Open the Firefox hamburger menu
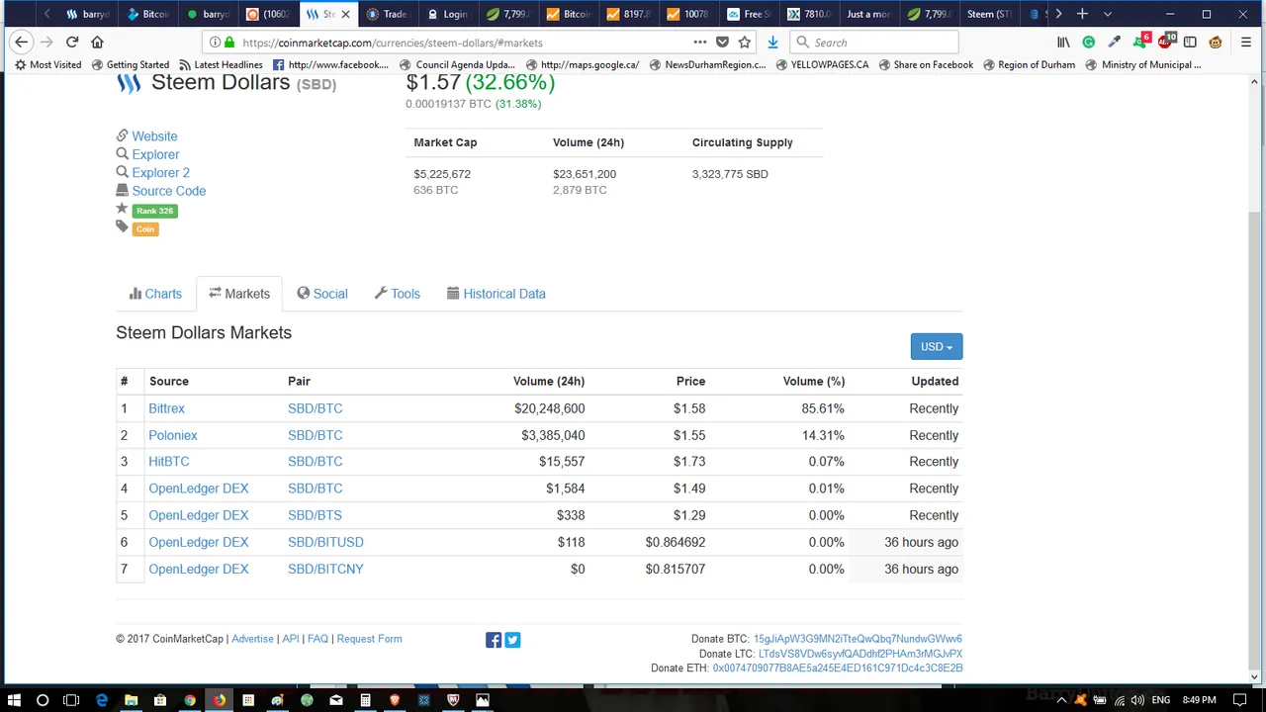This screenshot has height=712, width=1266. (1245, 43)
